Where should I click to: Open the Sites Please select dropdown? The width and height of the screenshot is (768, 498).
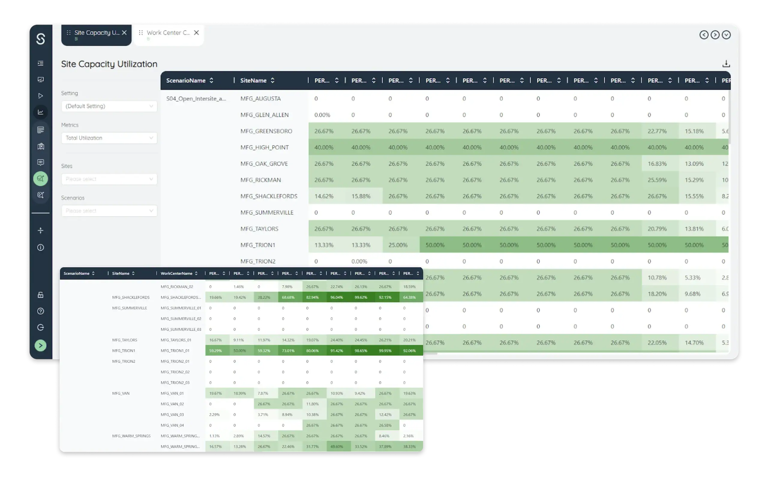point(109,179)
